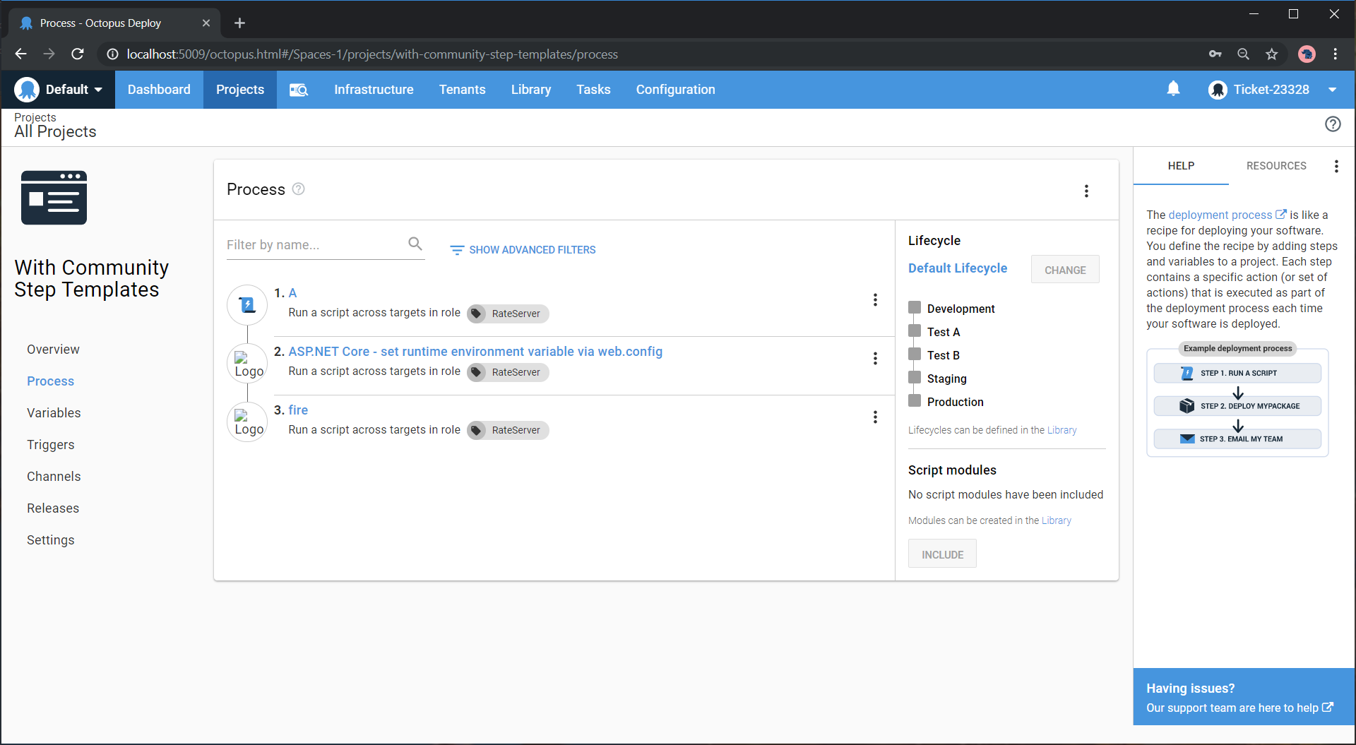
Task: Switch to the RESOURCES tab
Action: point(1276,165)
